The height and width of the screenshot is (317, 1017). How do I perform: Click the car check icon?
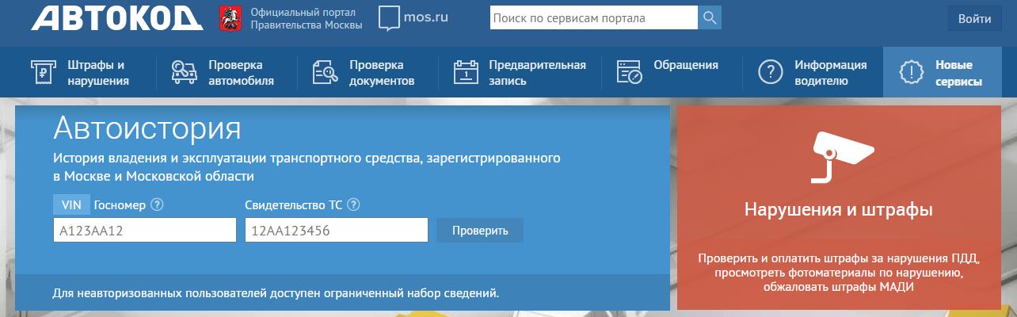tap(184, 72)
